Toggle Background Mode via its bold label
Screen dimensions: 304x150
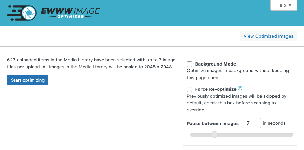click(x=215, y=64)
